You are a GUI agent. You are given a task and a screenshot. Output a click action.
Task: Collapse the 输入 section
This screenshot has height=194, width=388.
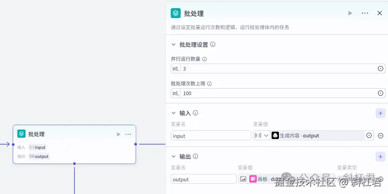tap(174, 113)
